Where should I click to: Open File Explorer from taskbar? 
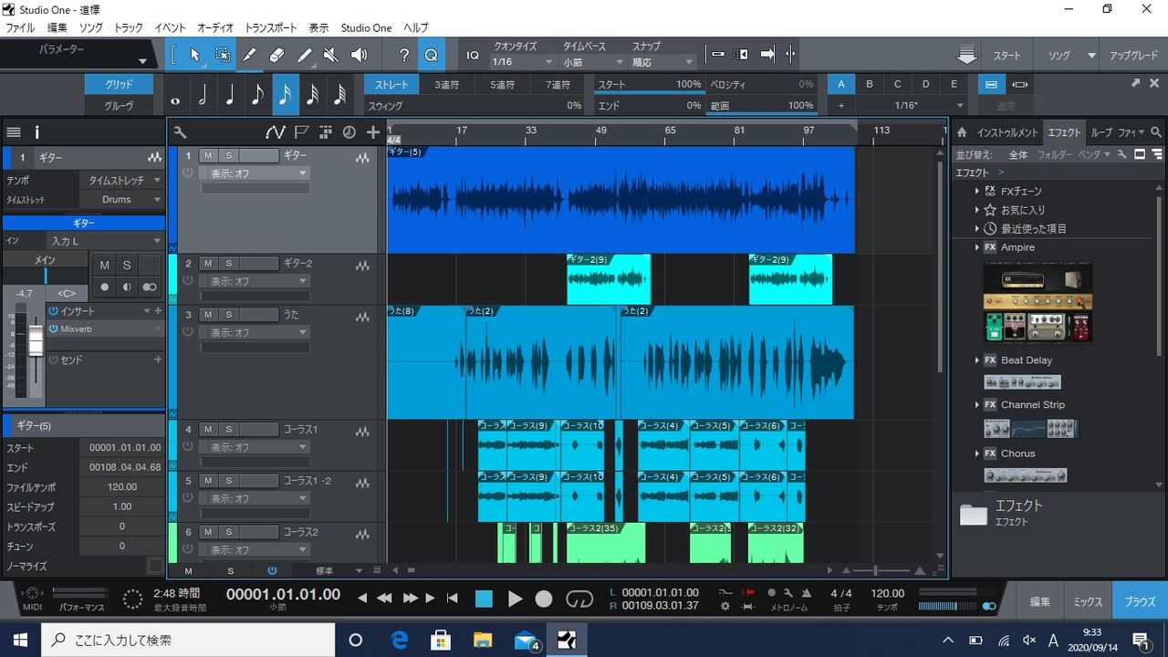coord(482,639)
